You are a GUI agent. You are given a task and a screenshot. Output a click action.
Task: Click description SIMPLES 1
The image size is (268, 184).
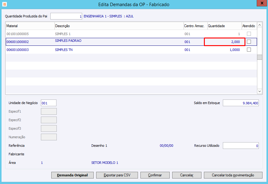point(63,34)
